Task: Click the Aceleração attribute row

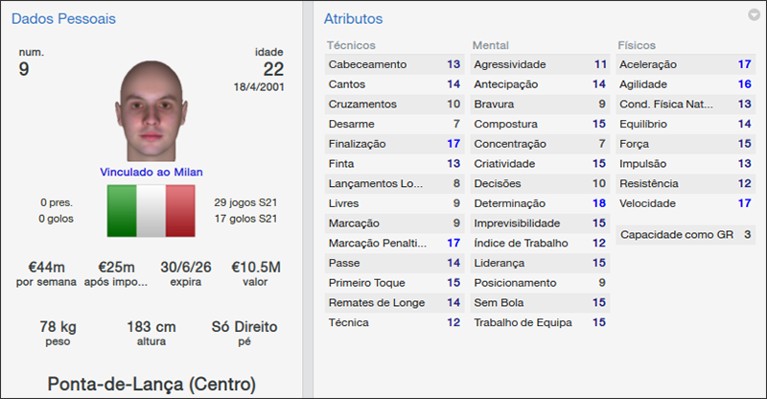Action: [x=686, y=64]
